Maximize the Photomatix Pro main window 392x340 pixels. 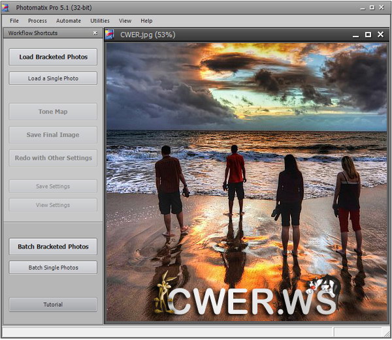coord(372,7)
